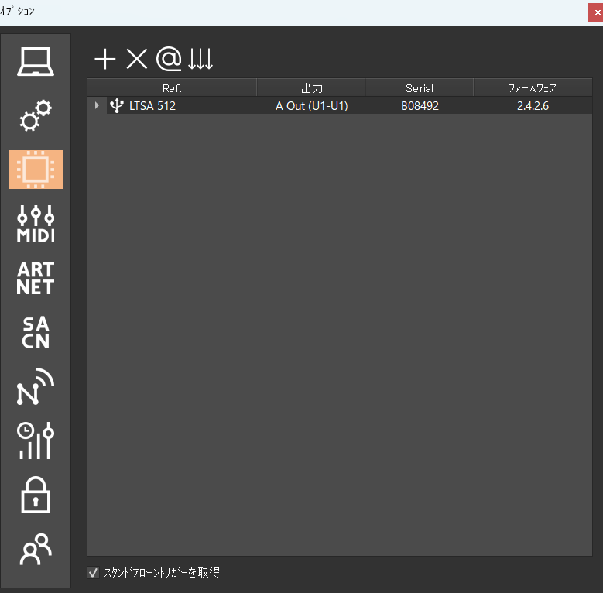Viewport: 603px width, 593px height.
Task: Select the highlighted devices chip icon
Action: coord(36,170)
